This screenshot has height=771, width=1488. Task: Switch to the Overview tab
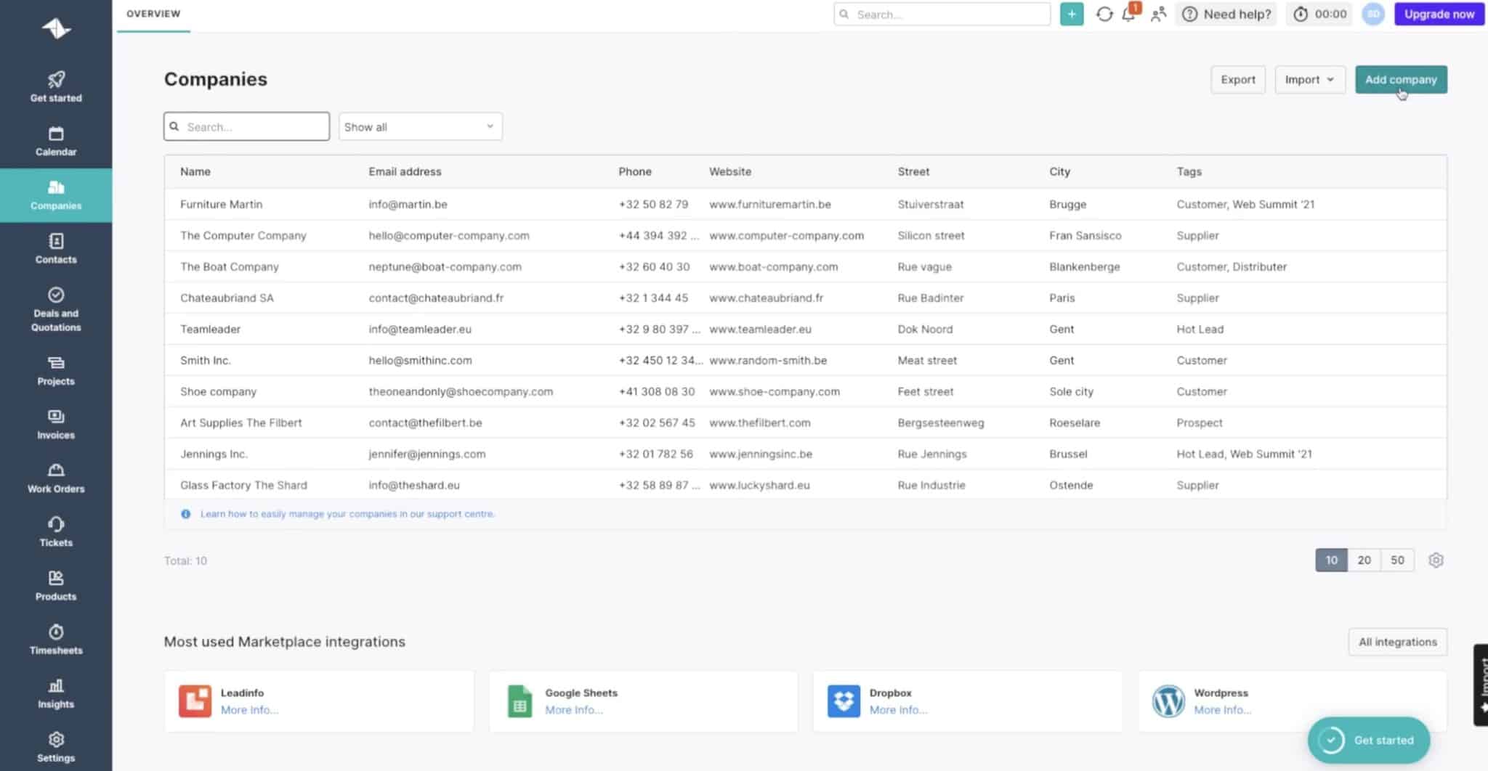(153, 14)
